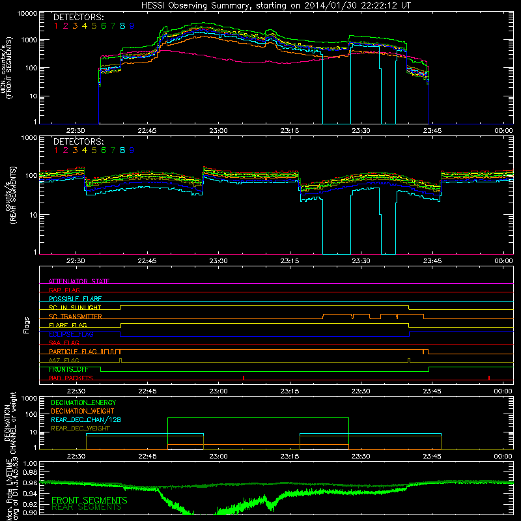Click the SC_TRANSMITTER flag label
This screenshot has width=521, height=521.
[x=76, y=317]
